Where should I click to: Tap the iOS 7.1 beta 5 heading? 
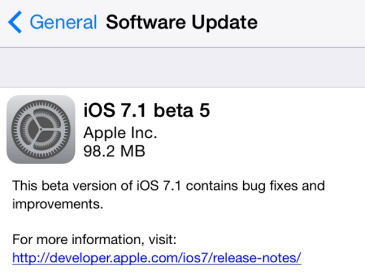pyautogui.click(x=147, y=110)
